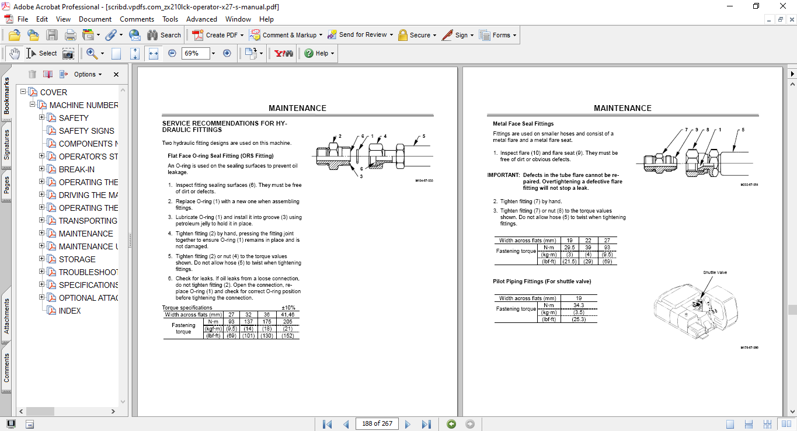
Task: Click the Print document icon
Action: click(x=69, y=35)
